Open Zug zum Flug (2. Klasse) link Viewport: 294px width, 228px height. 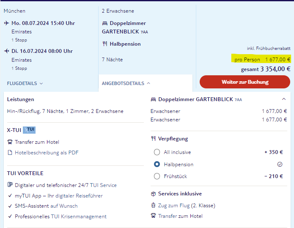click(x=187, y=206)
